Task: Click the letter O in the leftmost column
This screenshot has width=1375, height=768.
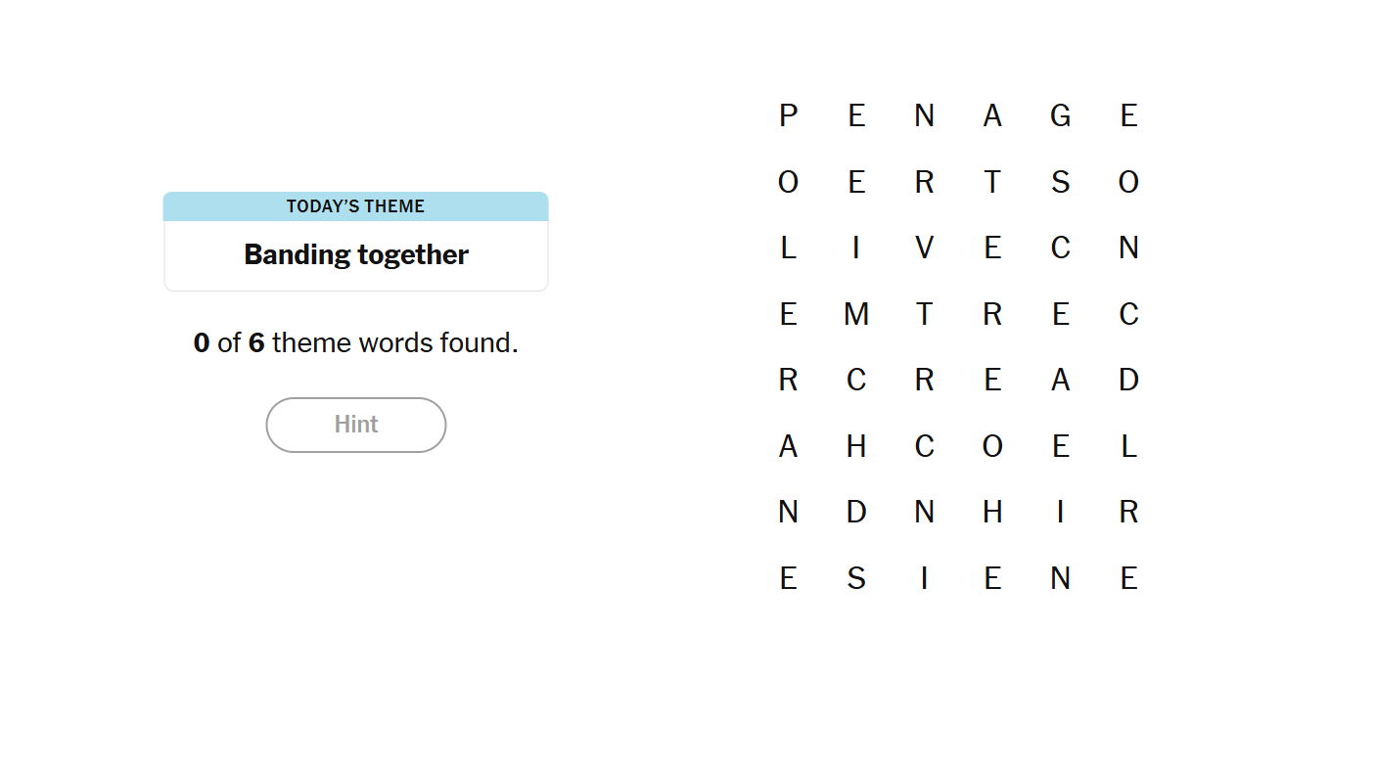Action: 788,182
